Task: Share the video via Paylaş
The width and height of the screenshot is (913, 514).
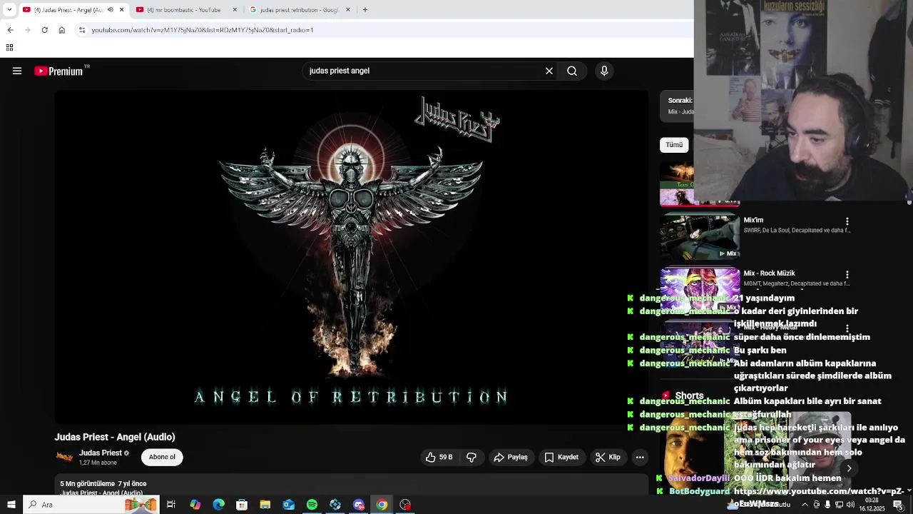Action: [x=511, y=457]
